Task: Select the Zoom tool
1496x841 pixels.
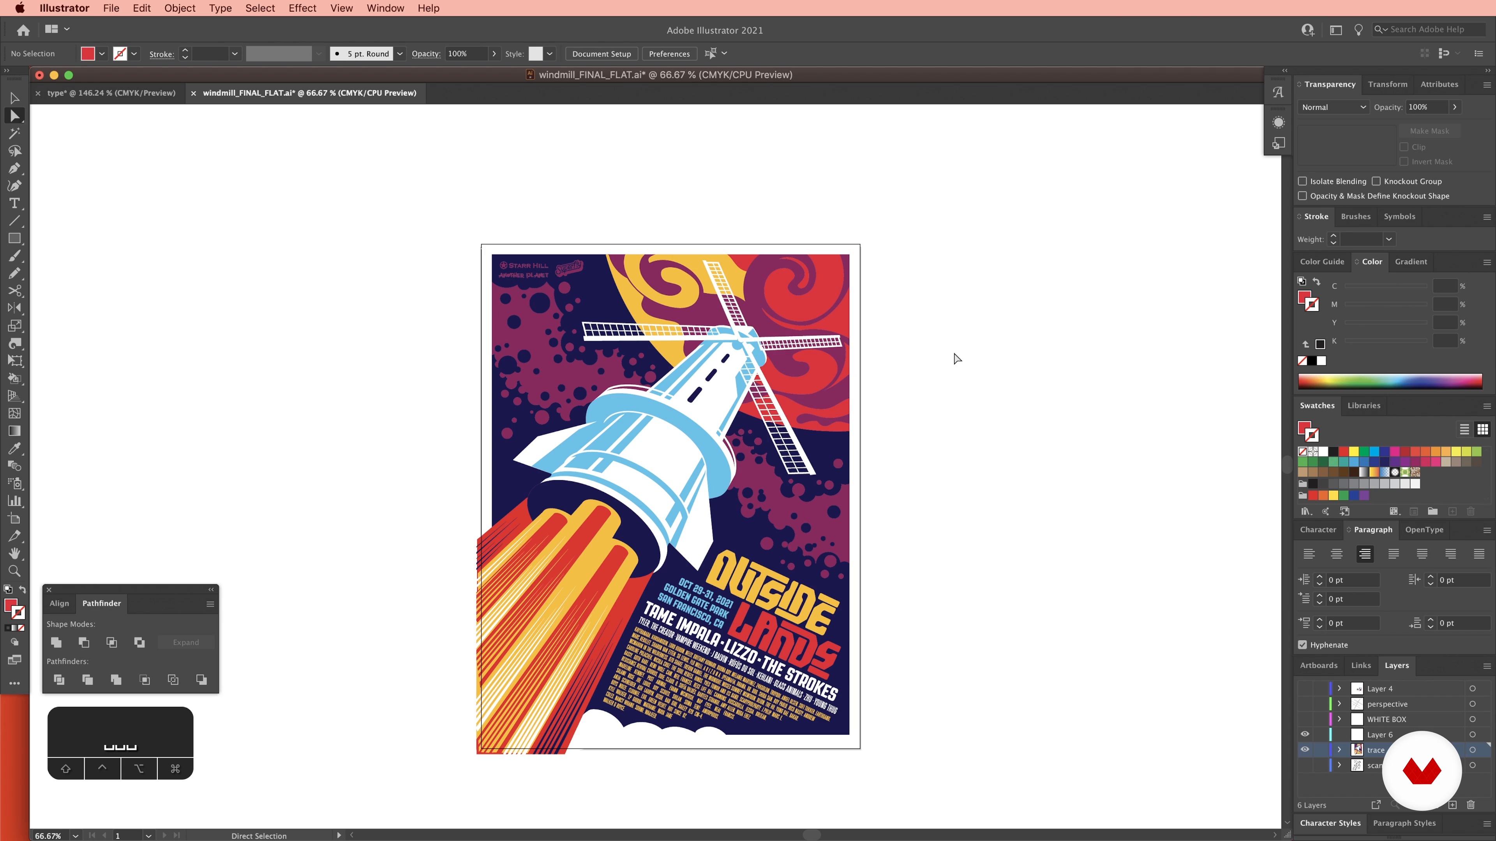Action: (14, 571)
